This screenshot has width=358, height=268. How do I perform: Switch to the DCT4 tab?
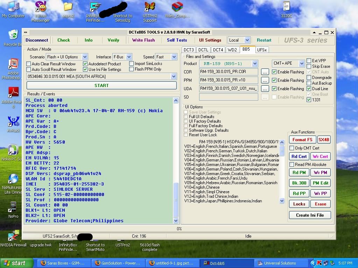pos(218,50)
